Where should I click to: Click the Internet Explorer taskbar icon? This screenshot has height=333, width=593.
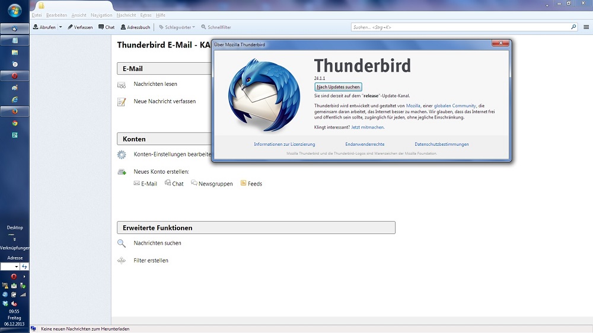(x=15, y=100)
